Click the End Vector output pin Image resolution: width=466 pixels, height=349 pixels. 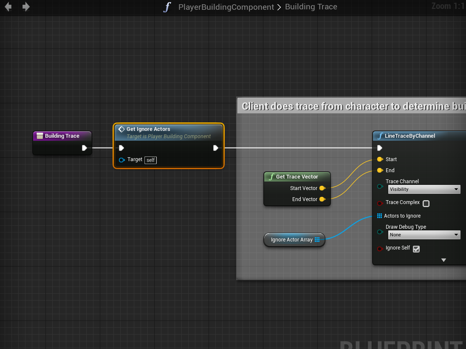322,199
